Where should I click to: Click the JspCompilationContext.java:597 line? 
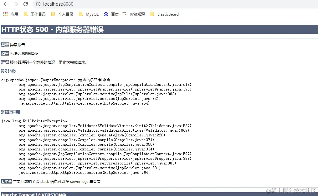[105, 154]
